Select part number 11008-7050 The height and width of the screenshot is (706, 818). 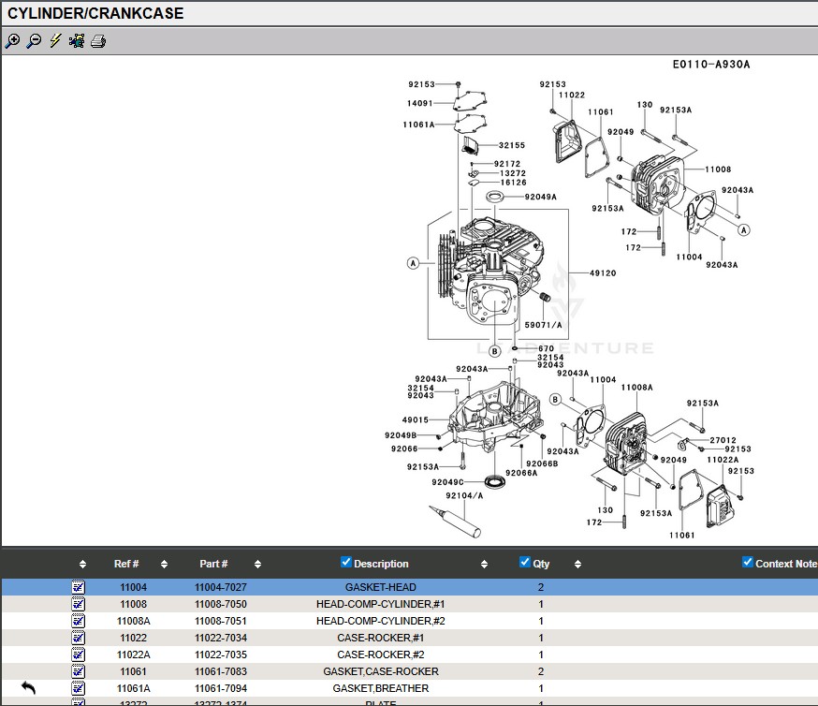221,604
